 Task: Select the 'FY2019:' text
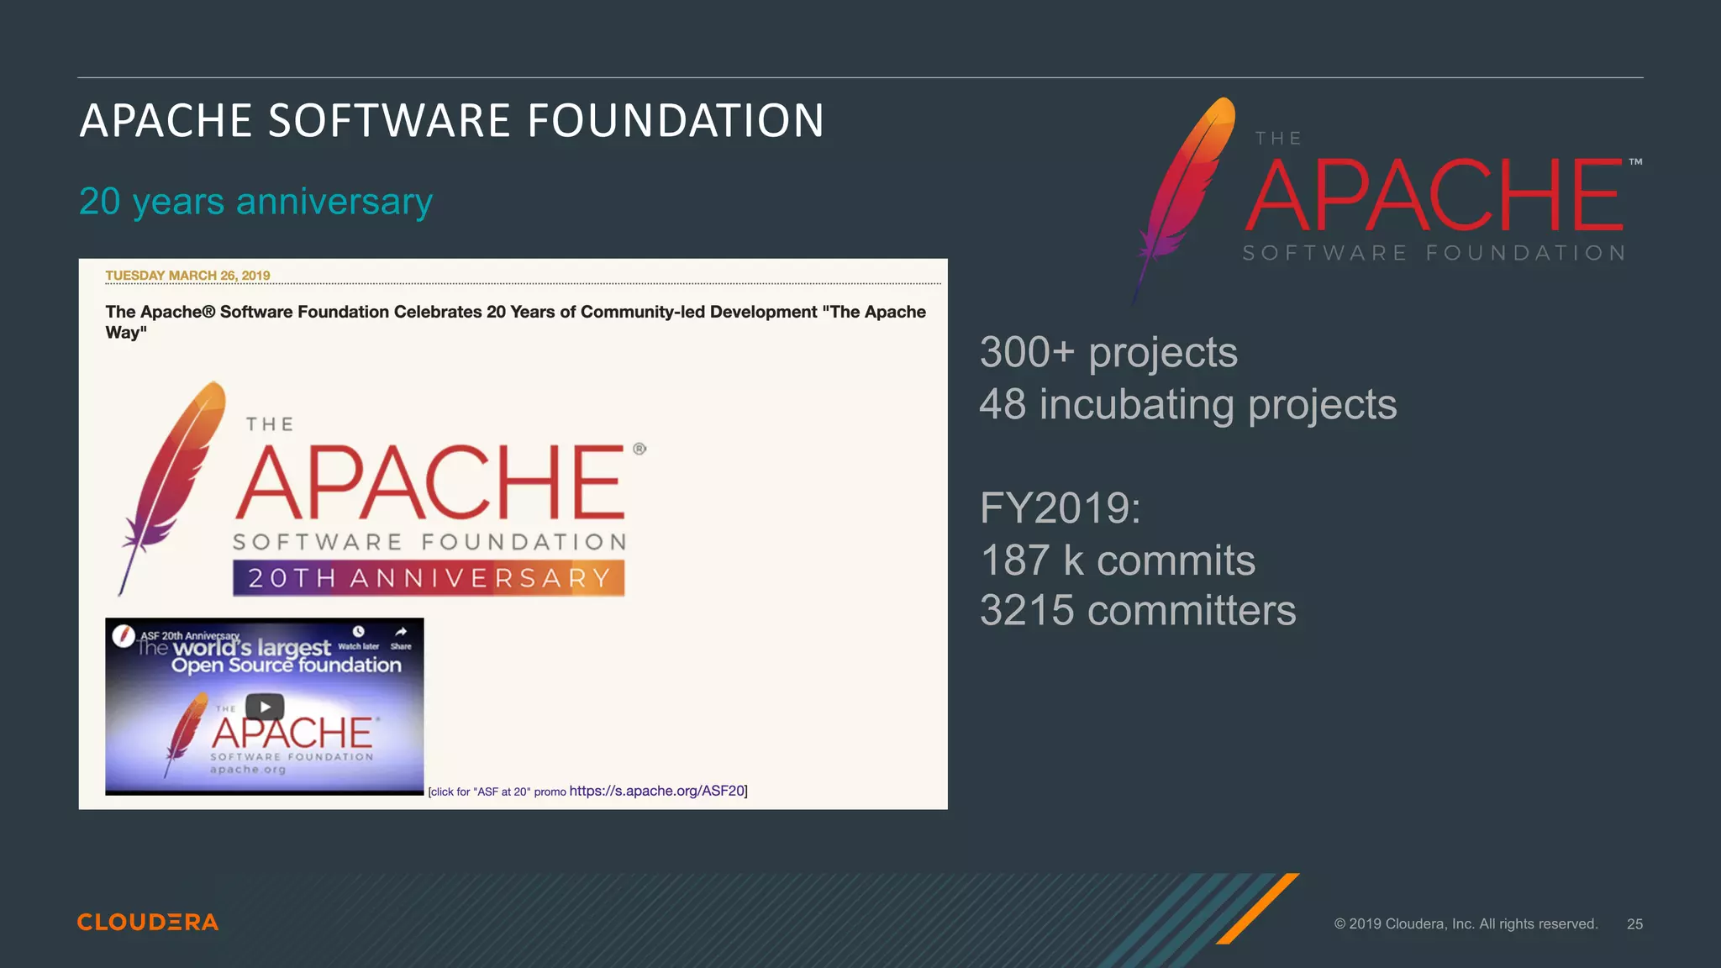pyautogui.click(x=1060, y=508)
